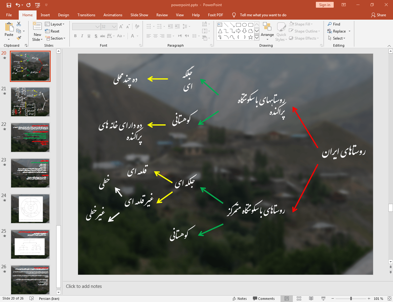Toggle Italic formatting

click(x=82, y=36)
